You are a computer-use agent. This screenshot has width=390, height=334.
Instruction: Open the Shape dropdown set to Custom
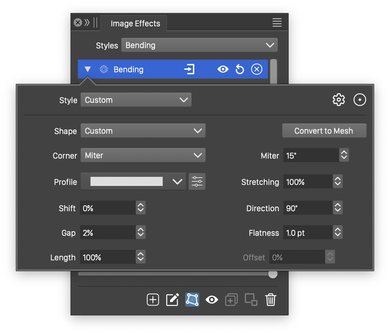coord(143,131)
